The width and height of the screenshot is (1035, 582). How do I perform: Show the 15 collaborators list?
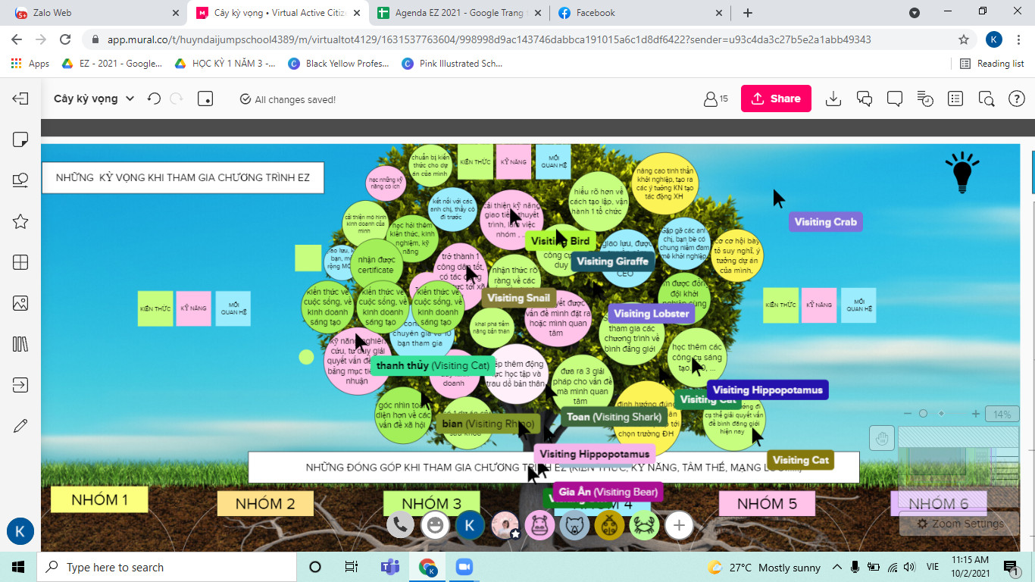715,99
